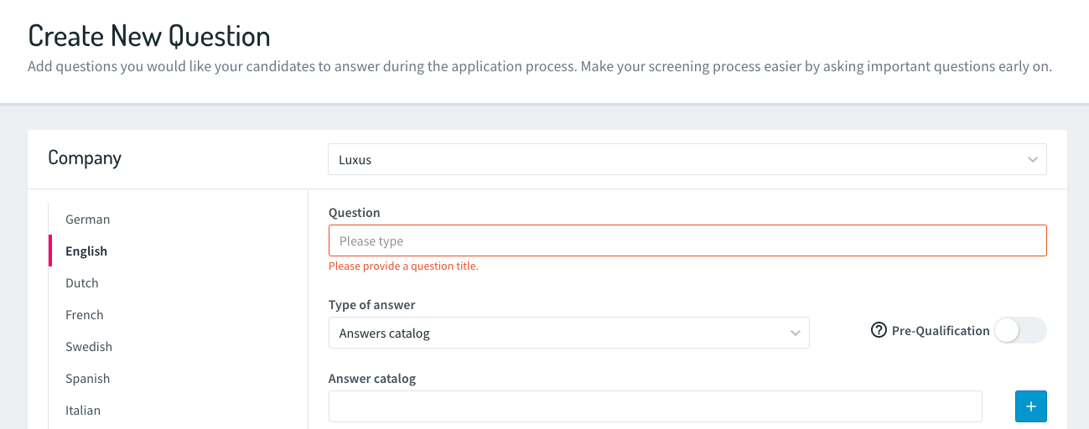Viewport: 1089px width, 429px height.
Task: Enable the Pre-Qualification toggle switch
Action: [1020, 331]
